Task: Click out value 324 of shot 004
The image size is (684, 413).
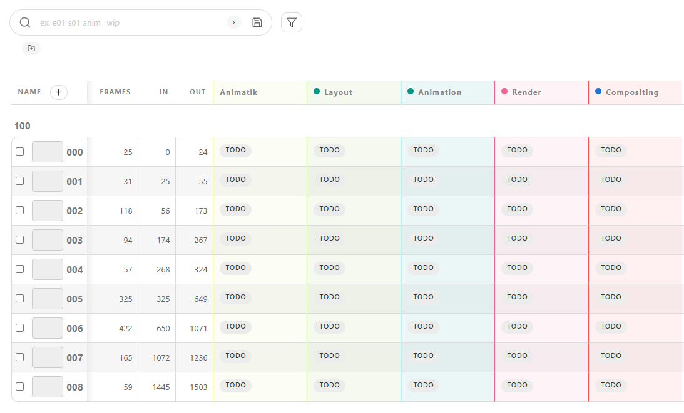Action: 201,270
